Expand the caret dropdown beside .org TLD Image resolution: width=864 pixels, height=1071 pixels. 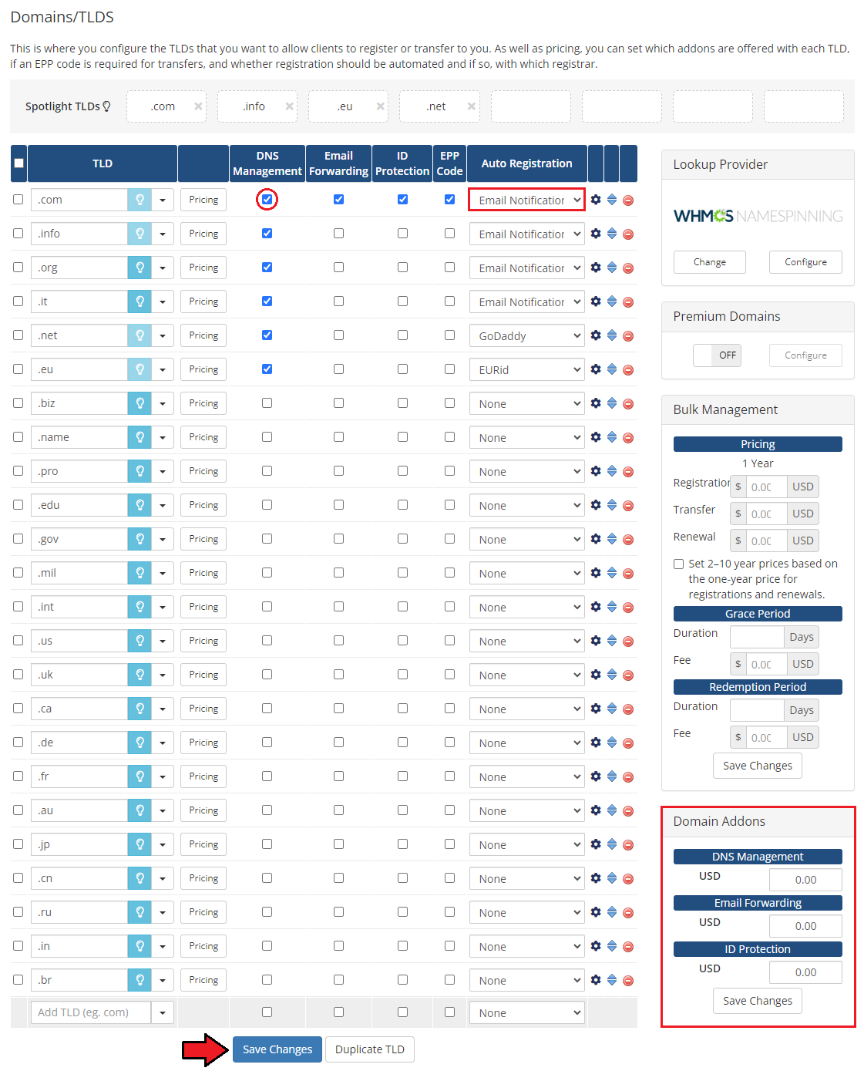tap(163, 268)
